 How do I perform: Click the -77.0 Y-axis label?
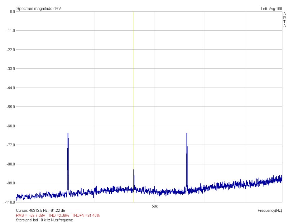pyautogui.click(x=11, y=145)
